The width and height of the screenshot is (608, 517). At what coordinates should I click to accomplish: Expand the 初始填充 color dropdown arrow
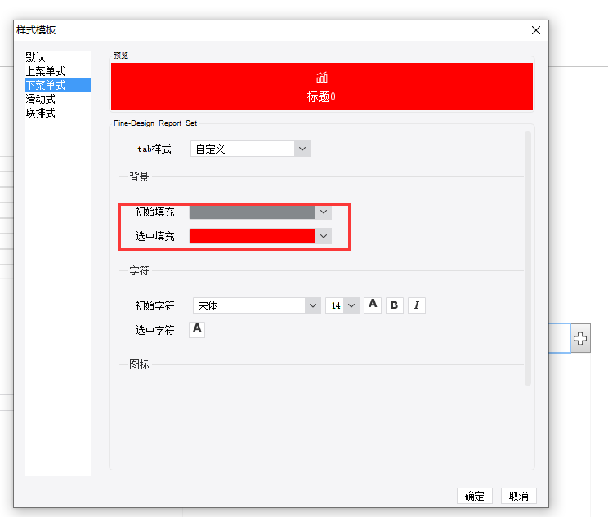(324, 212)
